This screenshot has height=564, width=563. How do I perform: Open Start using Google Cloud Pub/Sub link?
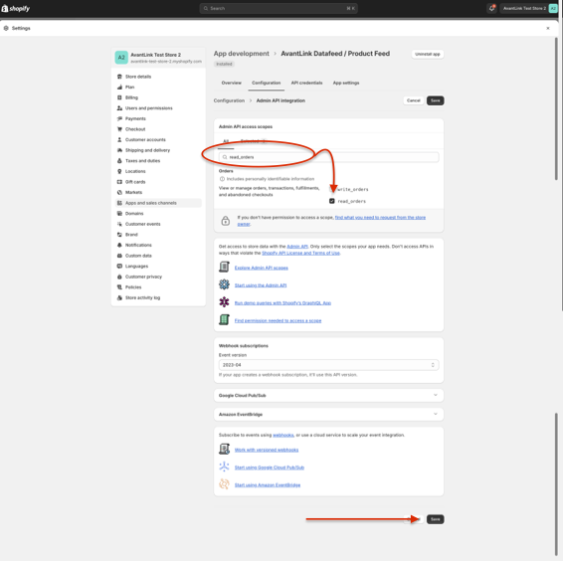click(270, 468)
